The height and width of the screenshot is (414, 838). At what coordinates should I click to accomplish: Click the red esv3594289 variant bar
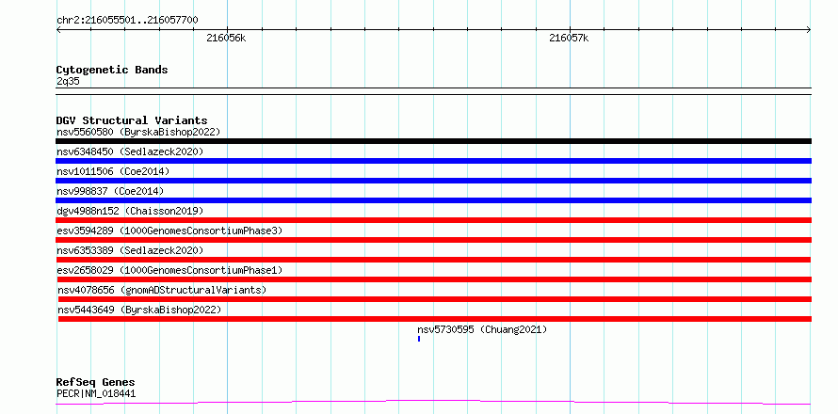point(433,240)
